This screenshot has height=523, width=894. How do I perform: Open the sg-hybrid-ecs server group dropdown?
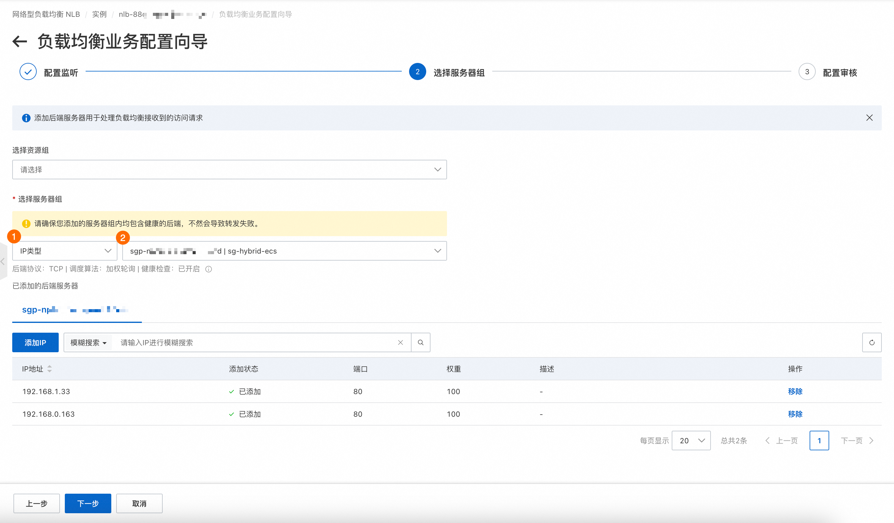285,251
